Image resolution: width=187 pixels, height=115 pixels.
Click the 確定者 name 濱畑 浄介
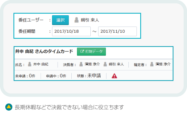coord(163,64)
